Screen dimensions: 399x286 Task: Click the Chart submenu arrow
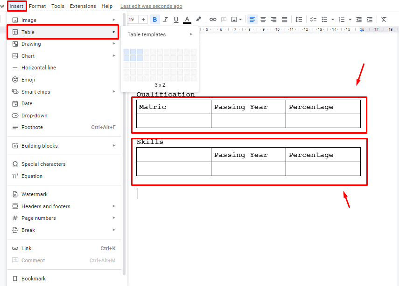tap(114, 55)
